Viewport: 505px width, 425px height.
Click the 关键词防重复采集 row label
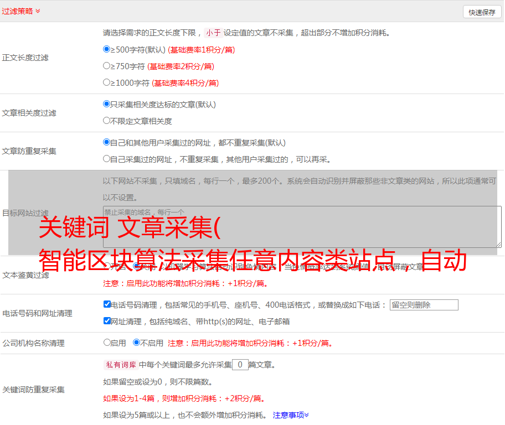33,390
